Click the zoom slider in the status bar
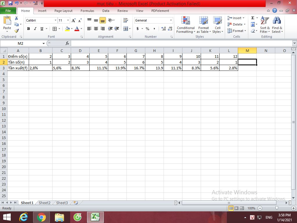Viewport: 297px width, 223px height. click(277, 208)
